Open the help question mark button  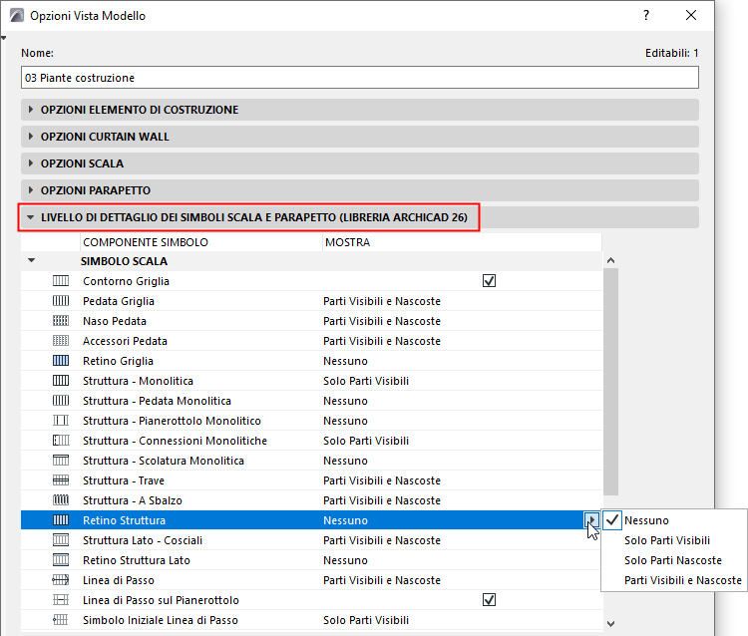pos(646,15)
